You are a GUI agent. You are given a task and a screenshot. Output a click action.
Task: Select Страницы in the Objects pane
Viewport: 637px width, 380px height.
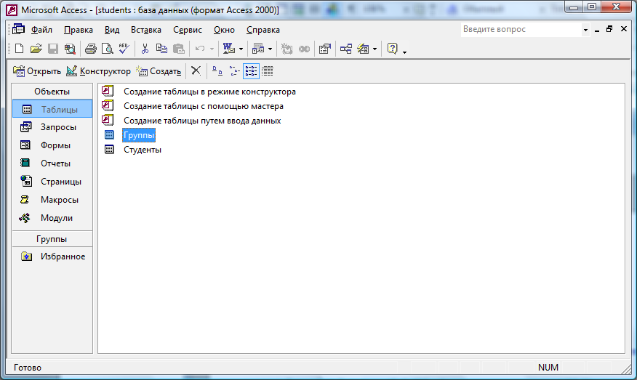[52, 182]
